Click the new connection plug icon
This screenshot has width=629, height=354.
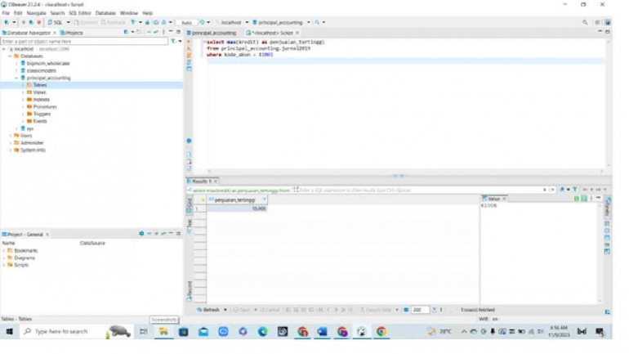(x=7, y=22)
